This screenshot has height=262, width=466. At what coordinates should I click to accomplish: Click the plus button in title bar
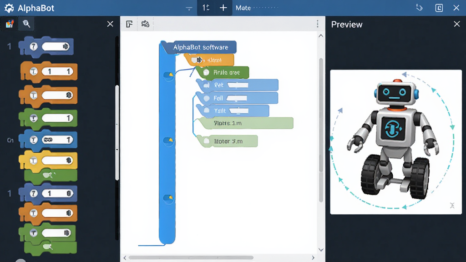tap(223, 8)
